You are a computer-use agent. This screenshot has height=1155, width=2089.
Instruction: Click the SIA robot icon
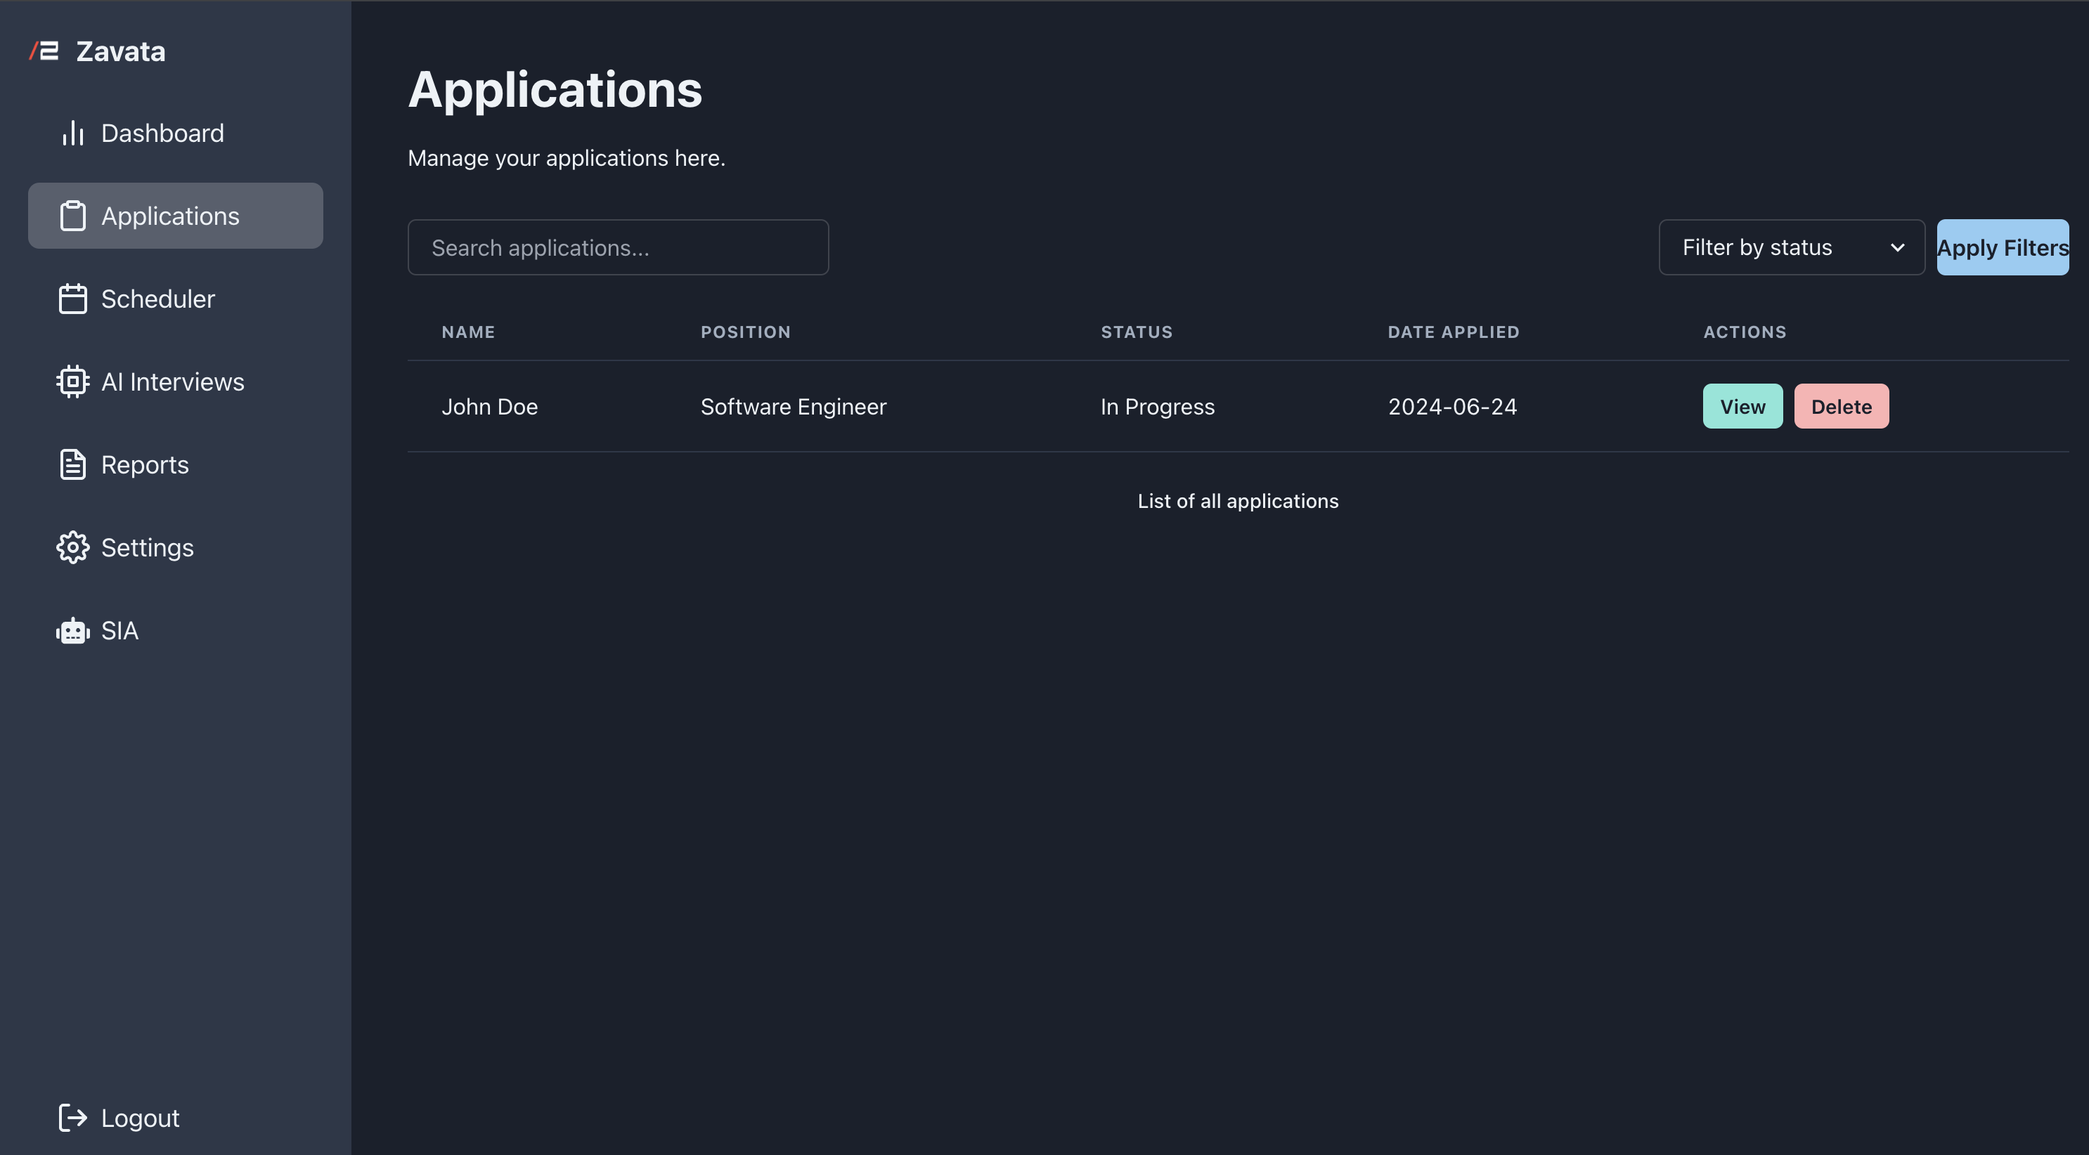(72, 631)
